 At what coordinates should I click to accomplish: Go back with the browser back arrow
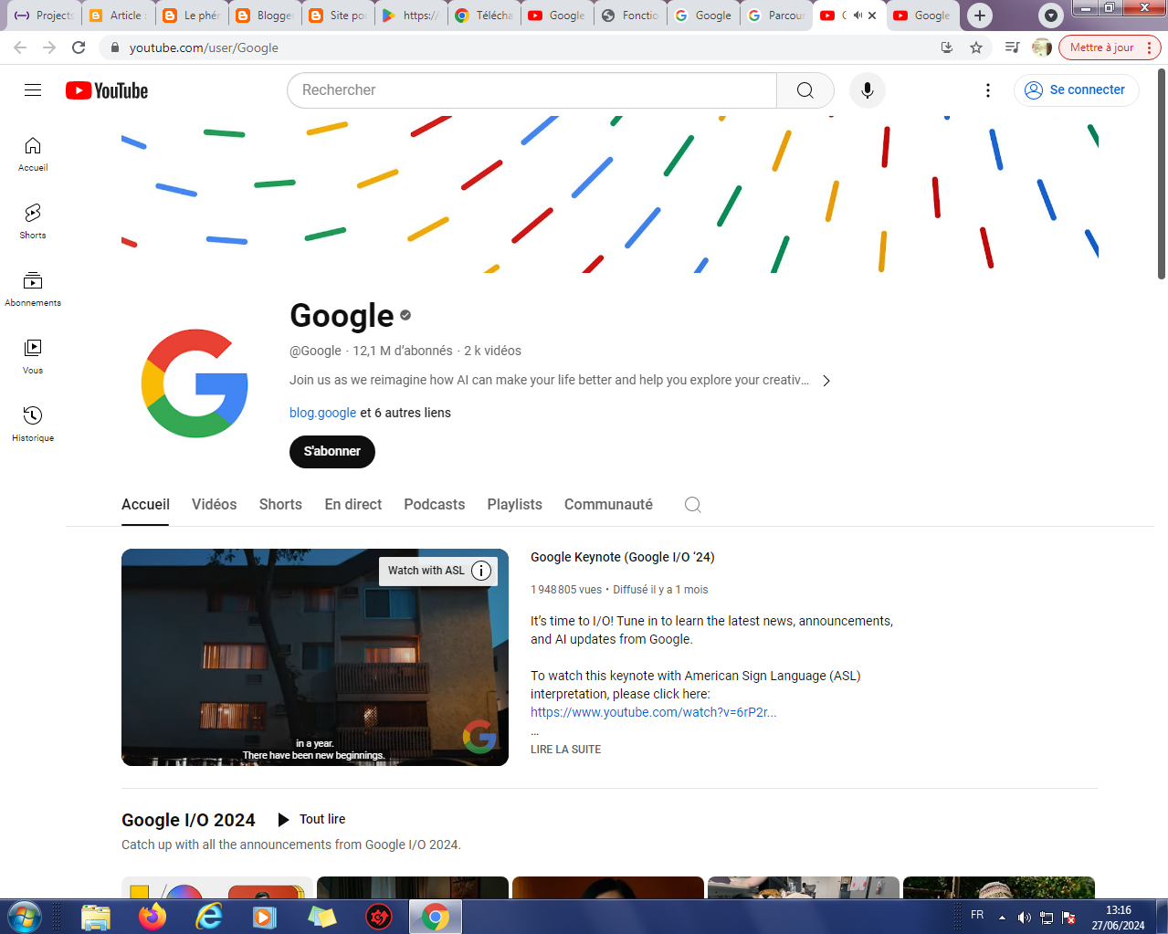coord(20,47)
